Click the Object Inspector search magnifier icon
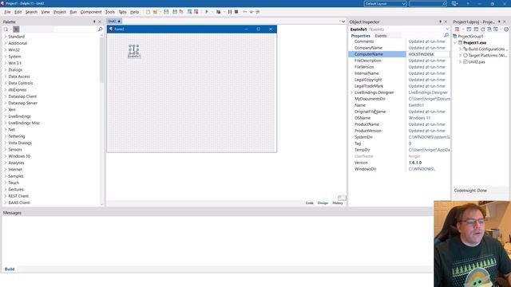 pyautogui.click(x=446, y=35)
